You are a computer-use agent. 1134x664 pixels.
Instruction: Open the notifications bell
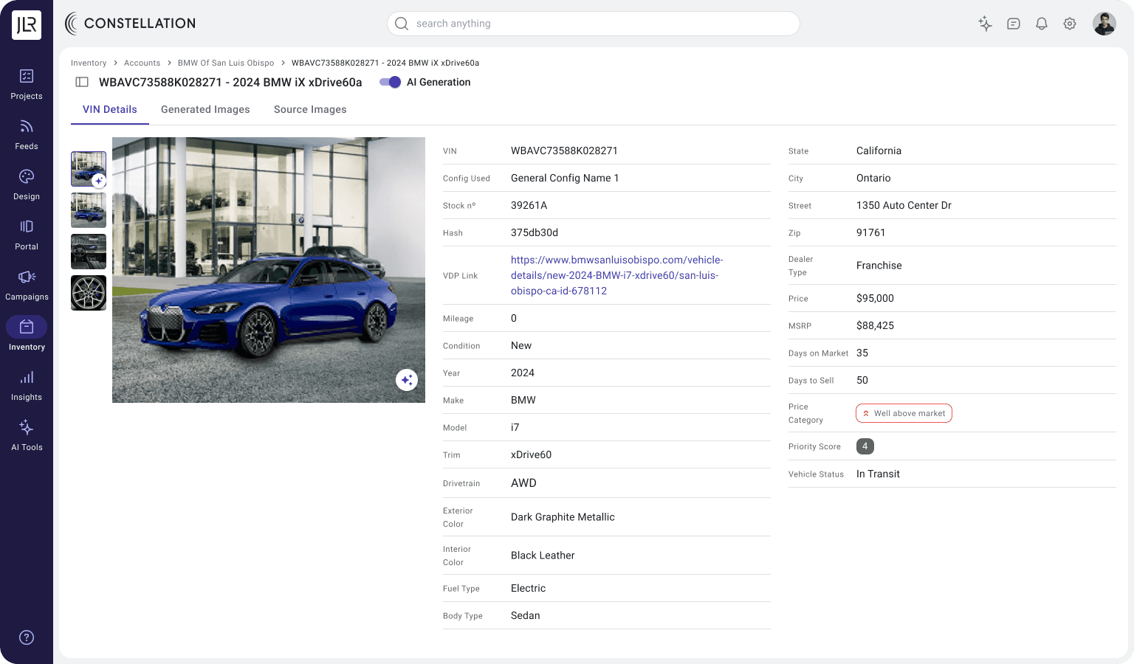tap(1042, 24)
